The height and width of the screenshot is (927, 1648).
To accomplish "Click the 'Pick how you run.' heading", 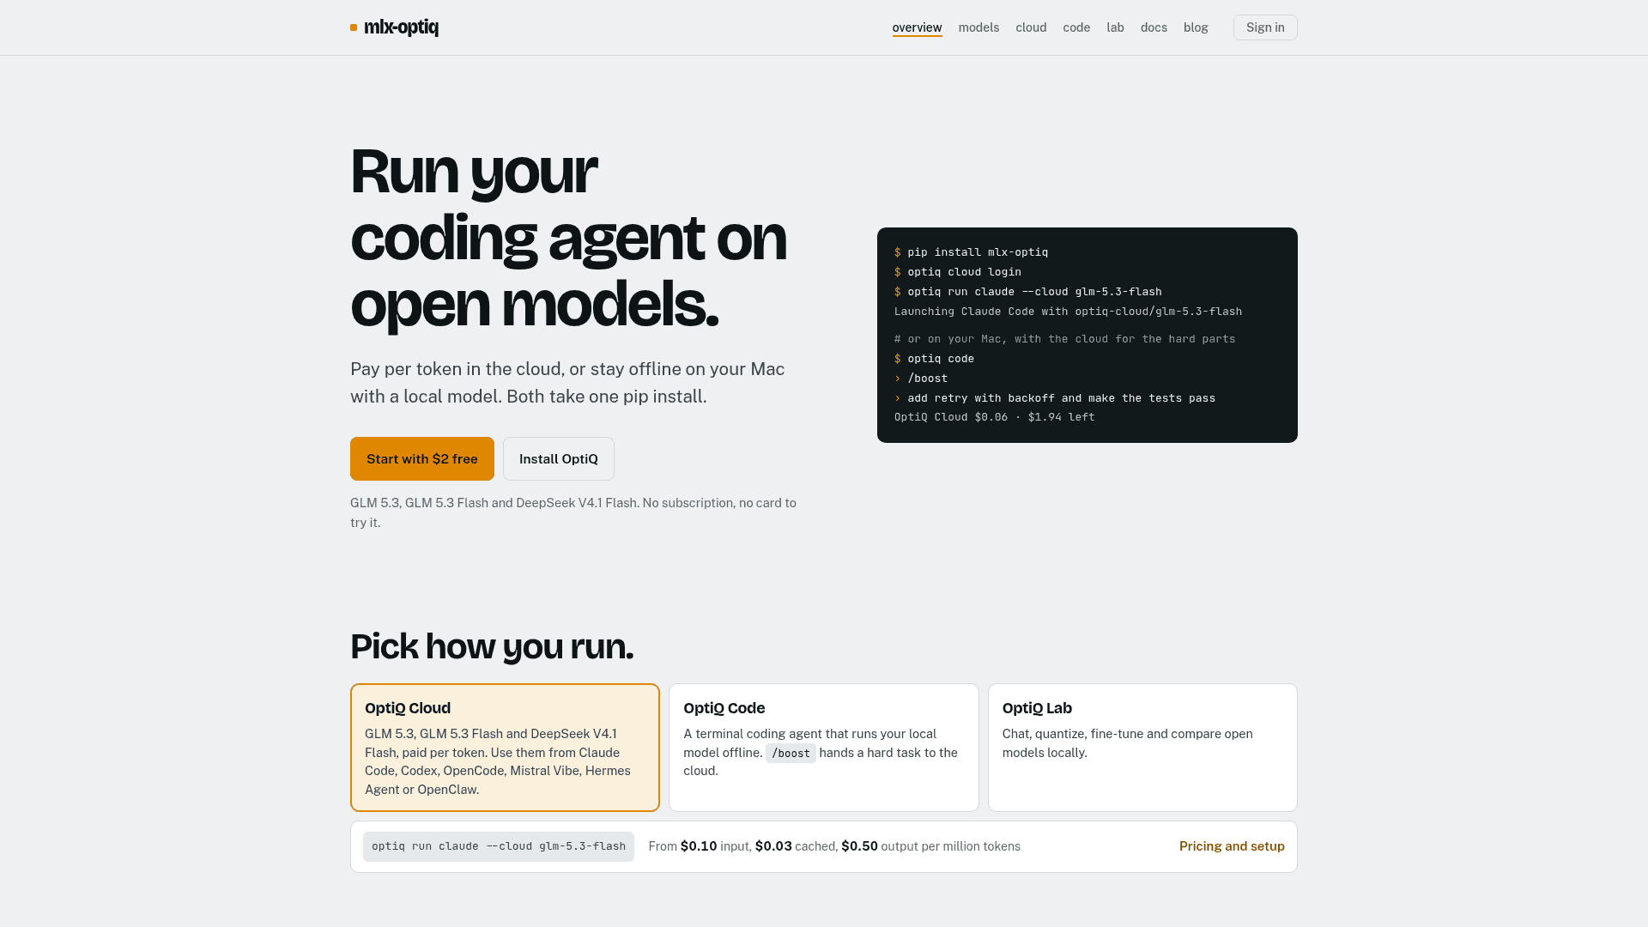I will [492, 646].
